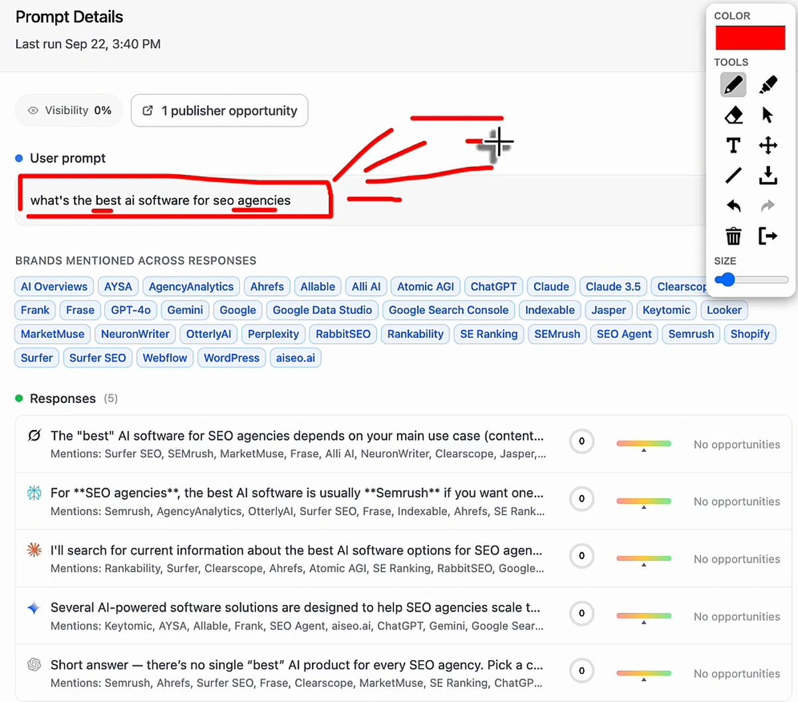This screenshot has width=798, height=702.
Task: Open the Claude response I'll search for
Action: pyautogui.click(x=403, y=558)
